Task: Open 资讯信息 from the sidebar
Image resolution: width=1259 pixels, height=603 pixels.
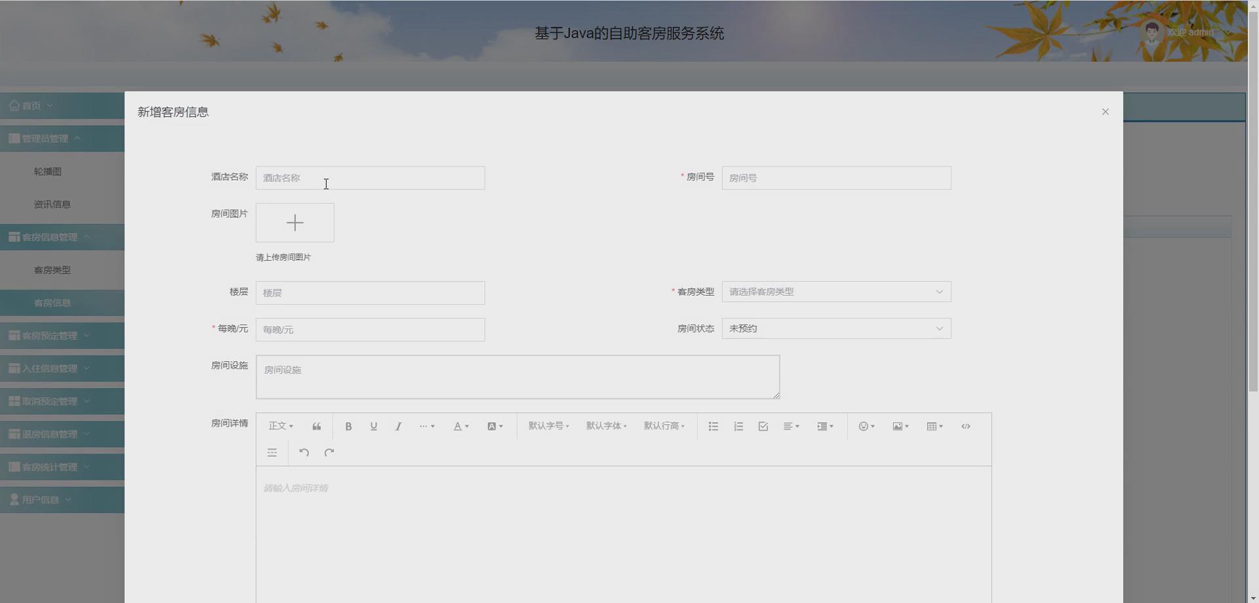Action: pos(52,204)
